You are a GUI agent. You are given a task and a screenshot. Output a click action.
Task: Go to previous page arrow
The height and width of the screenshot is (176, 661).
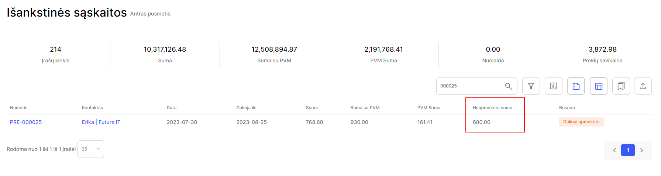click(614, 150)
